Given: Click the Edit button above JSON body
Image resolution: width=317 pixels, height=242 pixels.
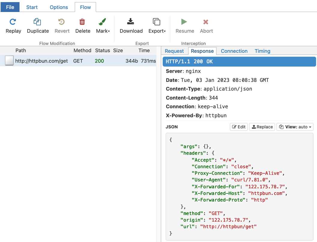Looking at the screenshot, I should 239,127.
